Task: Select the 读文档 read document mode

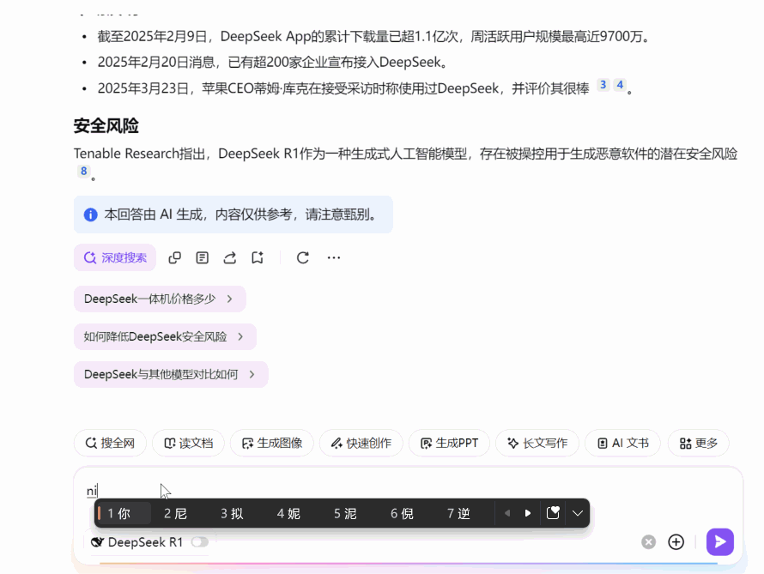Action: pos(188,443)
